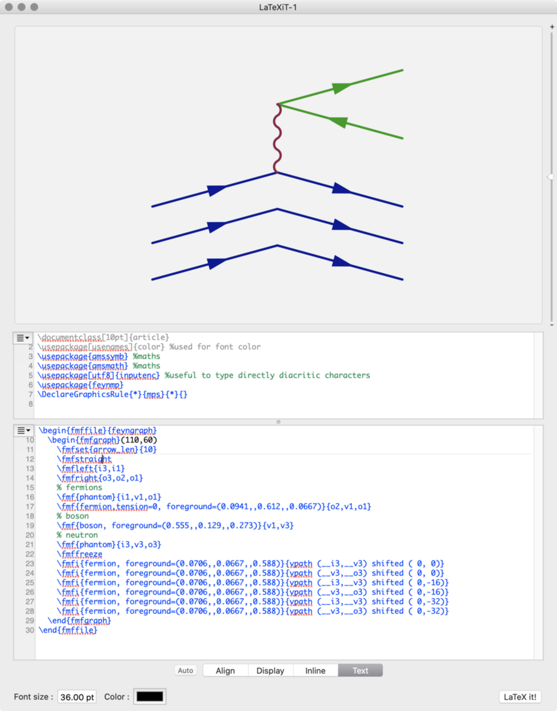Click the \usepackage{amssymb} preamble line

(99, 356)
